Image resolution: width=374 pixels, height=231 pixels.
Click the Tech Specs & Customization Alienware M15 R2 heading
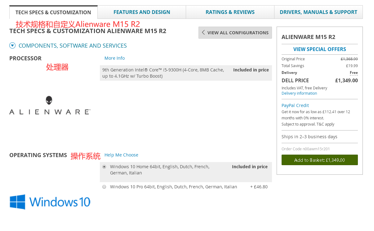[x=88, y=31]
